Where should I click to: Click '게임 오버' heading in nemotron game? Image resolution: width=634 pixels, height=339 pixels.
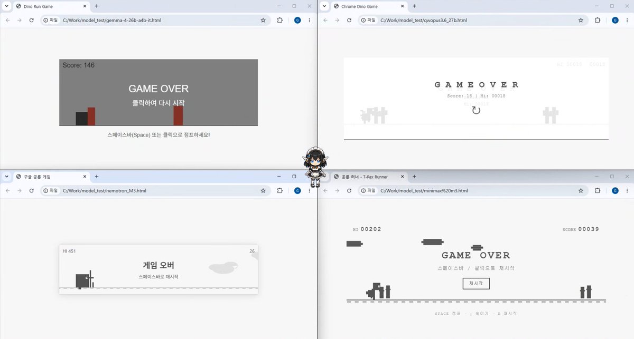point(158,265)
